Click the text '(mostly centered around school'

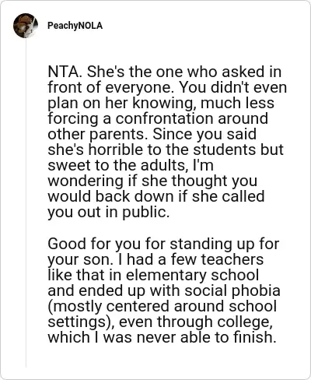[162, 306]
